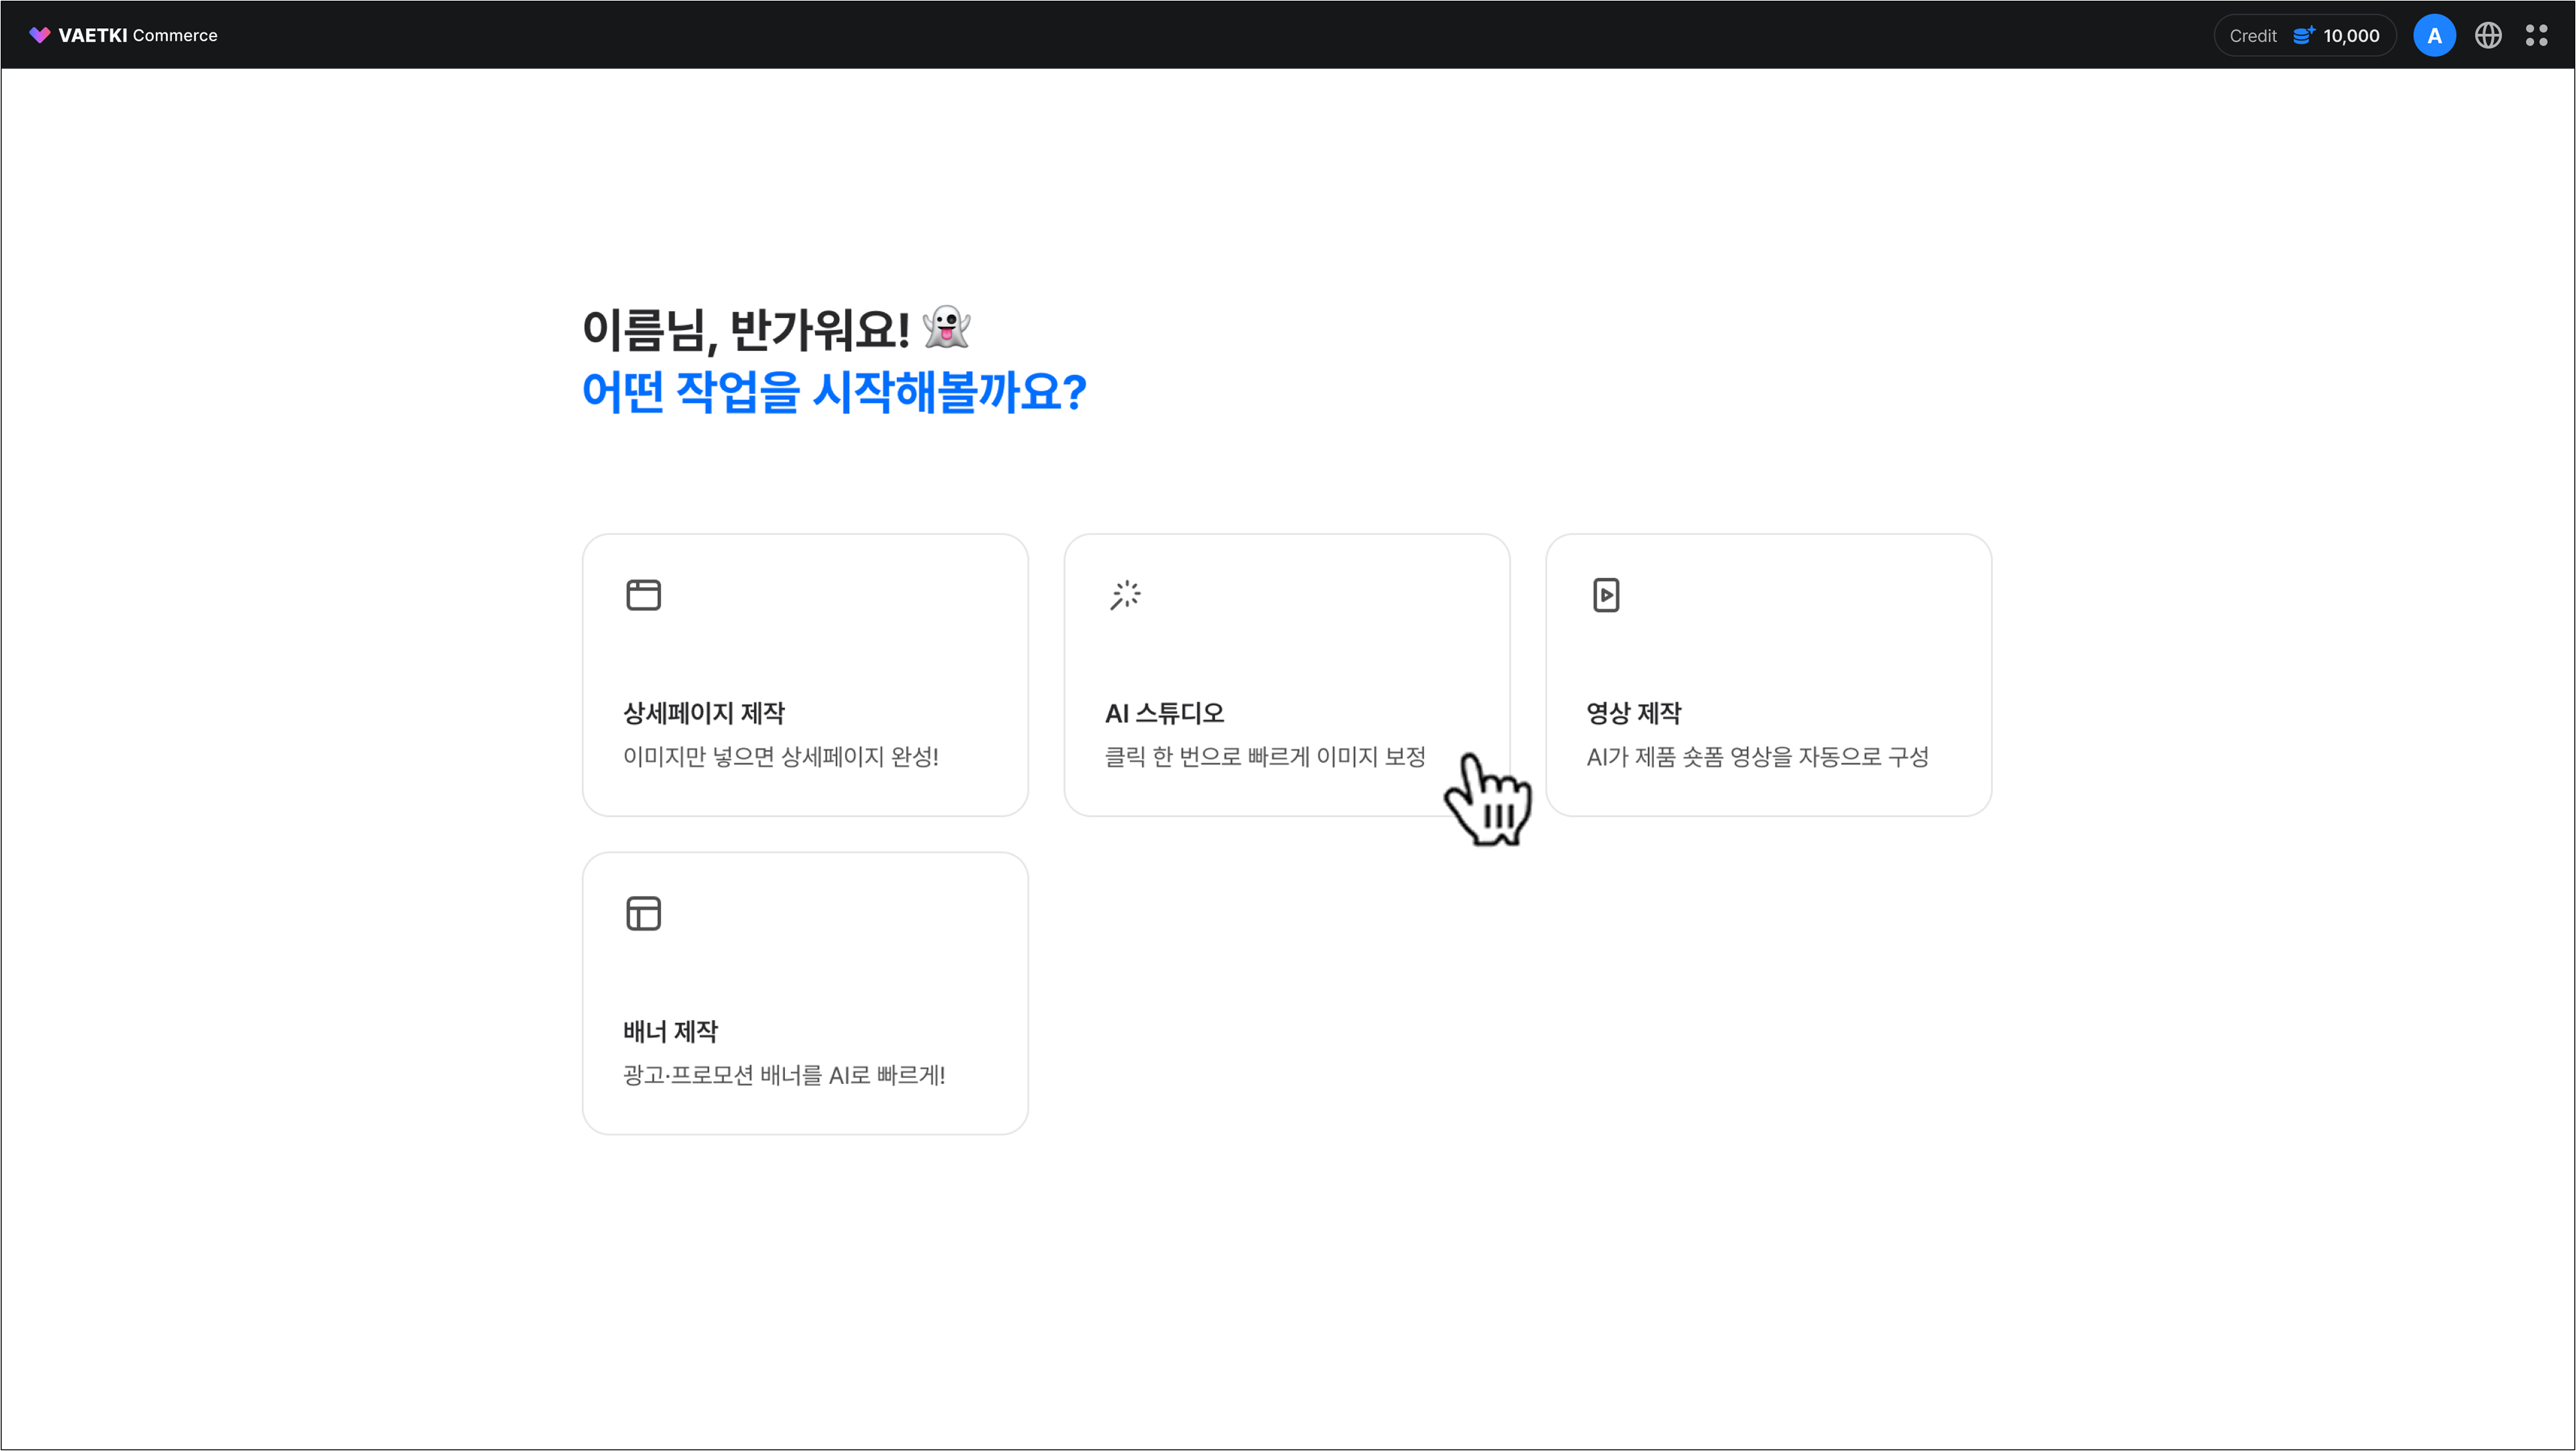Image resolution: width=2576 pixels, height=1451 pixels.
Task: Open the VAETKI Commerce home link
Action: 123,35
